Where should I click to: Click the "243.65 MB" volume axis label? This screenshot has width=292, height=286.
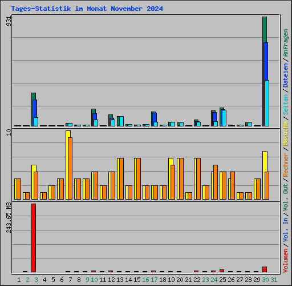[9, 217]
